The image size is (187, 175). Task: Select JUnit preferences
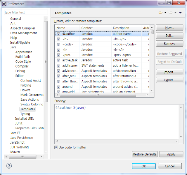coord(19,123)
